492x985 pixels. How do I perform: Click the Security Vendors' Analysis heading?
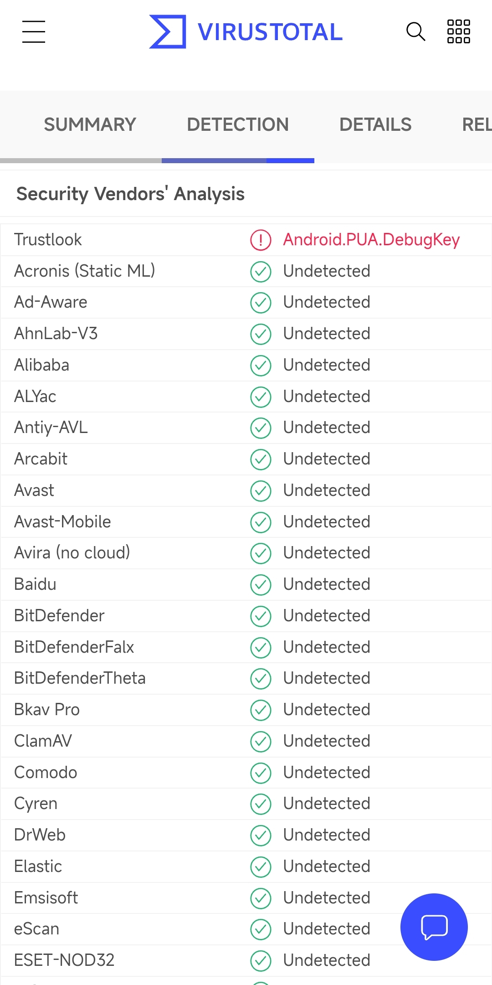click(x=130, y=194)
